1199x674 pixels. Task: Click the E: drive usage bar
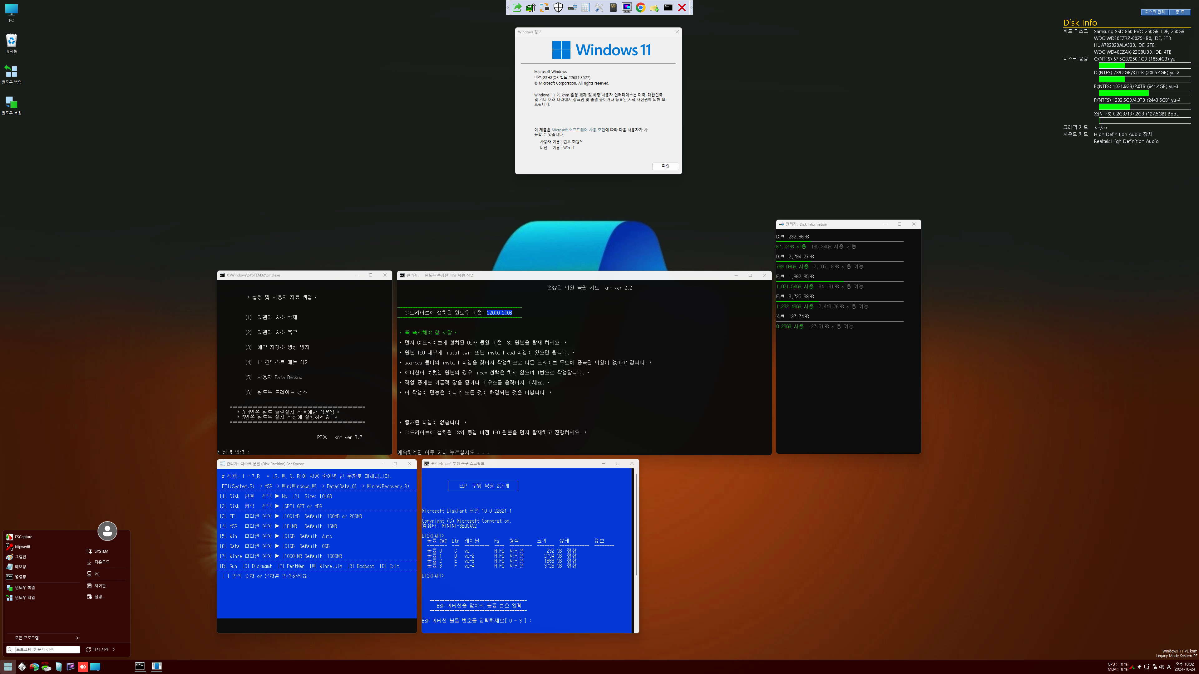tap(1145, 93)
